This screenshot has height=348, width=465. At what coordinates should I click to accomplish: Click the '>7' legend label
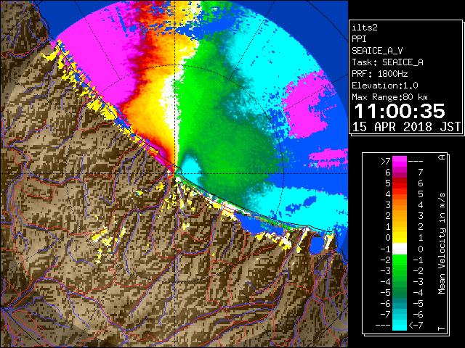386,161
